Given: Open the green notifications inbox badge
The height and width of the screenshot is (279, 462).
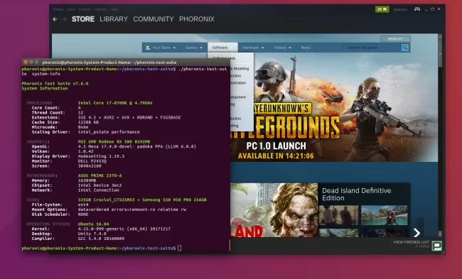Looking at the screenshot, I should (x=382, y=9).
